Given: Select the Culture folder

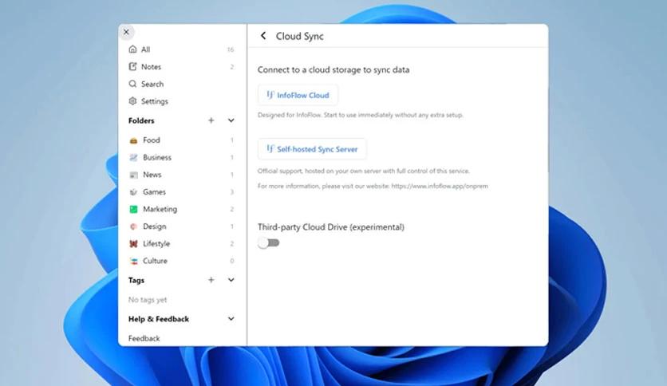Looking at the screenshot, I should 155,261.
